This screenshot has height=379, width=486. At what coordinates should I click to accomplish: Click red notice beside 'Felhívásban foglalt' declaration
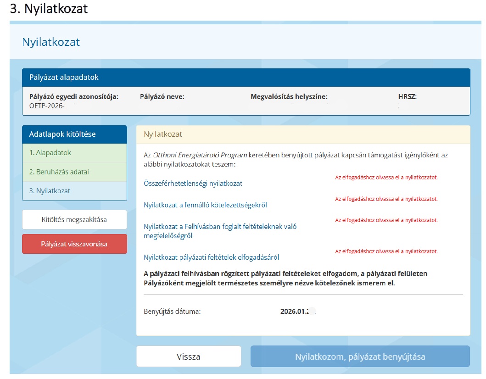pos(386,220)
